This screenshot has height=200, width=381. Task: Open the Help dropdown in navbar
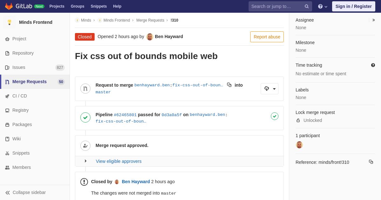[322, 6]
